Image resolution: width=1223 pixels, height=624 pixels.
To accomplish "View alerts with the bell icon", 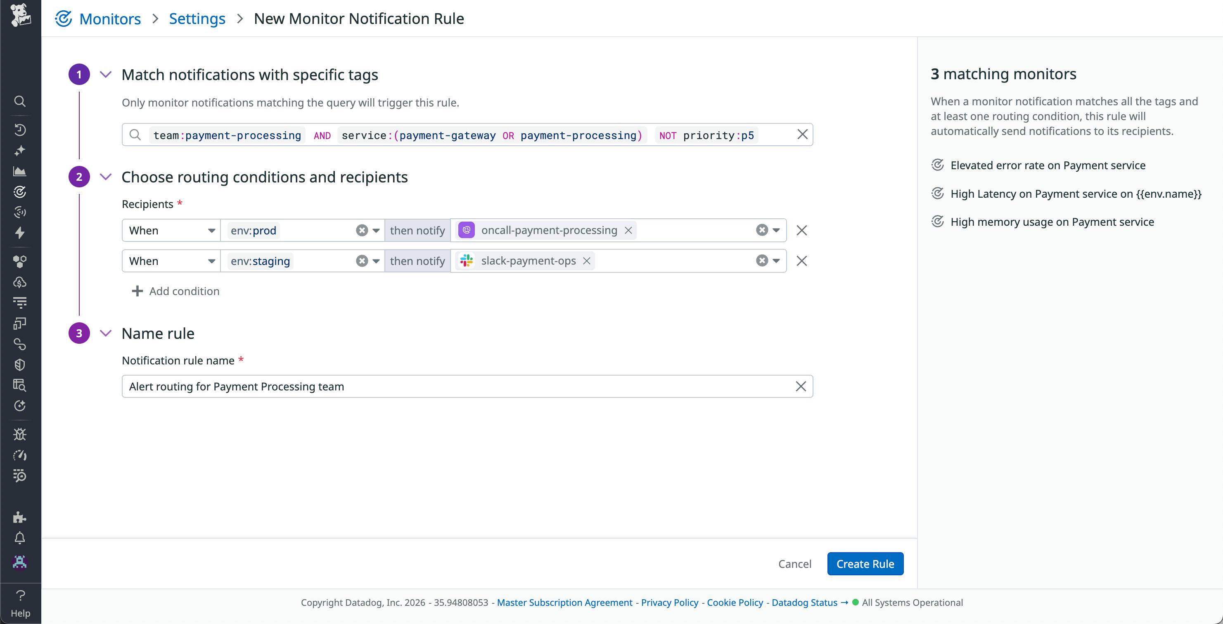I will tap(20, 537).
